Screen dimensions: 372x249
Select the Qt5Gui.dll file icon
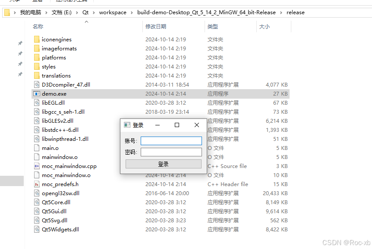point(37,211)
